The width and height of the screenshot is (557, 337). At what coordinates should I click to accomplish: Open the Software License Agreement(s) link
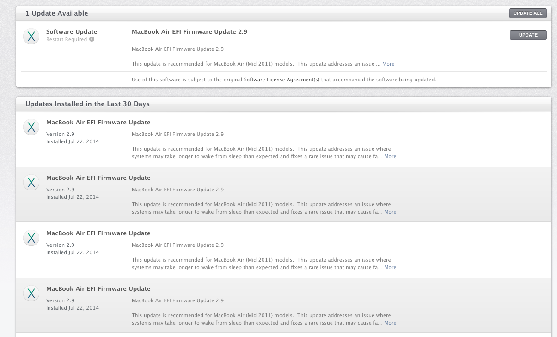282,80
